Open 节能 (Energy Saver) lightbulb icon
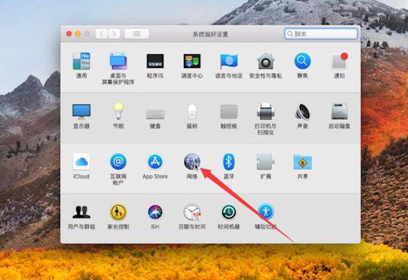This screenshot has width=408, height=280. [x=118, y=111]
